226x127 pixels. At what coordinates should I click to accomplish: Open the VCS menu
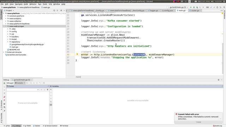50,4
